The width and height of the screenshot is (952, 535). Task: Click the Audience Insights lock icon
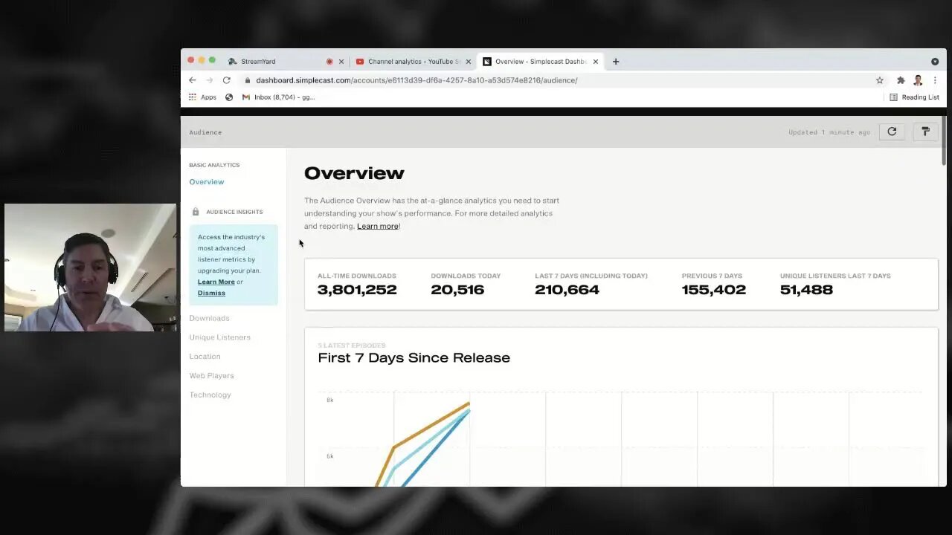[x=196, y=212]
